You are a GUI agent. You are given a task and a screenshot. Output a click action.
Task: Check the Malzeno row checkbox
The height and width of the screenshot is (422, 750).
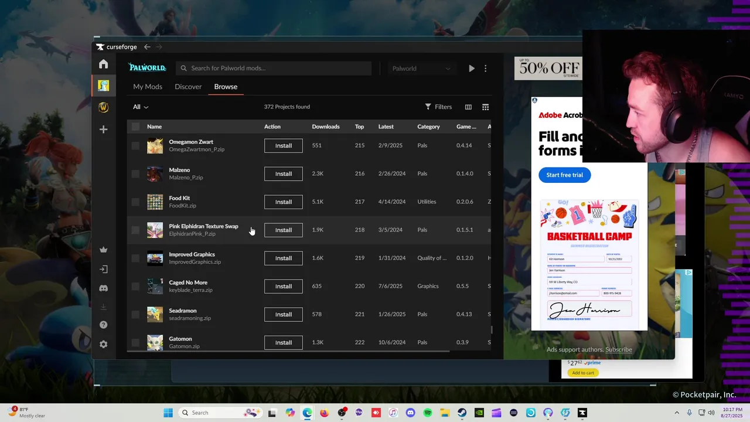[x=136, y=173]
